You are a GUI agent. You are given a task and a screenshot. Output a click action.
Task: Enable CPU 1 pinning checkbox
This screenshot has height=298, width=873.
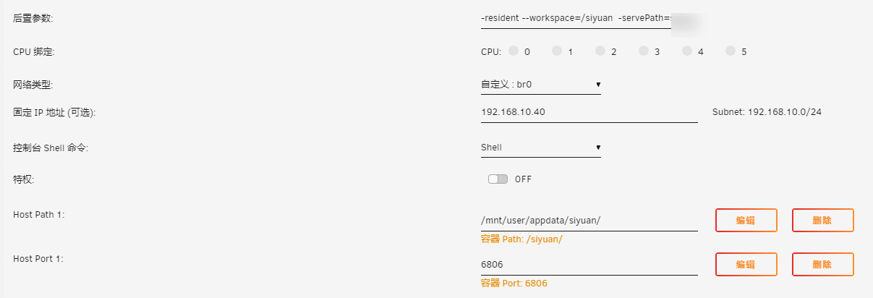(557, 51)
